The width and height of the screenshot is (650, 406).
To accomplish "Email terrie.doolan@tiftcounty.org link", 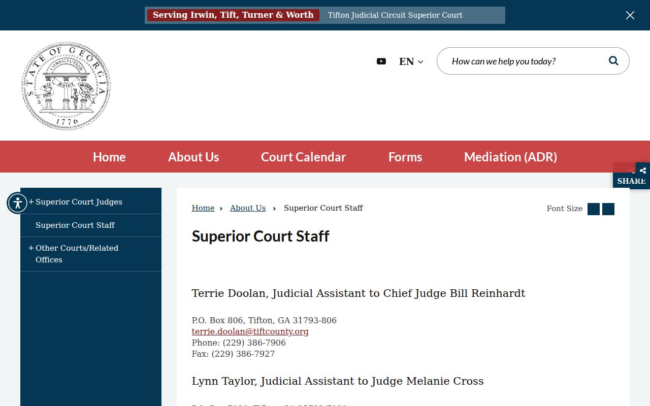I will [x=250, y=331].
